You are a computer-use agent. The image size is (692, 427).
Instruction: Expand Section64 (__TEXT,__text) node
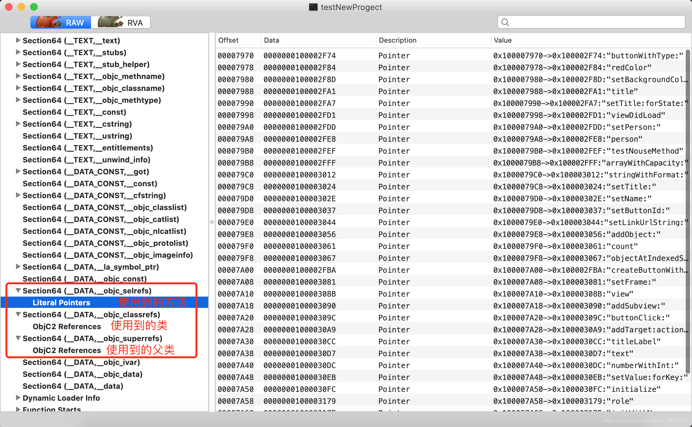pos(18,40)
